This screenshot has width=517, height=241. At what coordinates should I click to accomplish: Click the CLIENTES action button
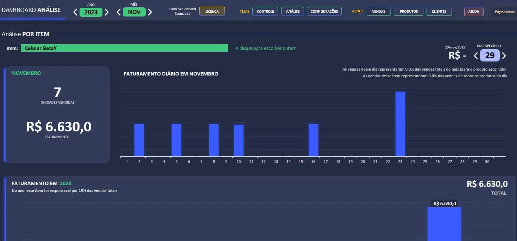coord(439,11)
